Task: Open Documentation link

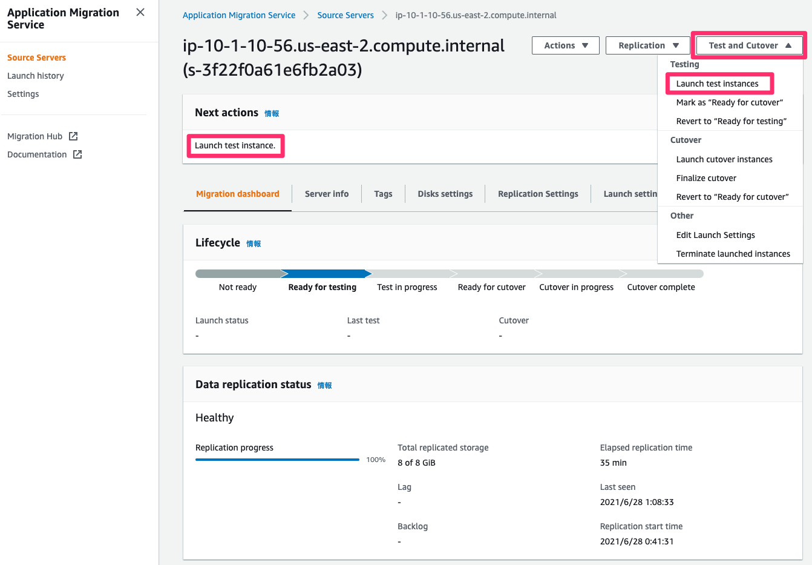Action: (x=37, y=154)
